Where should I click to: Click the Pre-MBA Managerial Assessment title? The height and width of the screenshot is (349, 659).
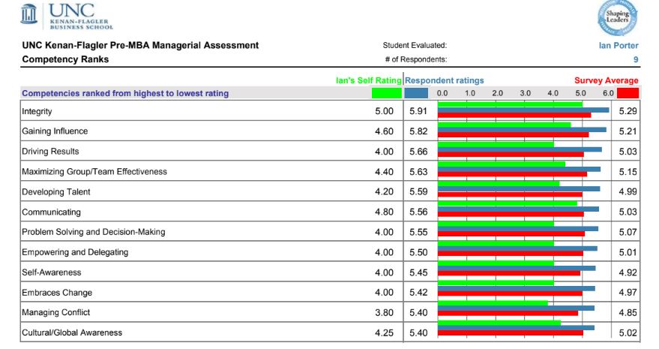click(x=140, y=46)
